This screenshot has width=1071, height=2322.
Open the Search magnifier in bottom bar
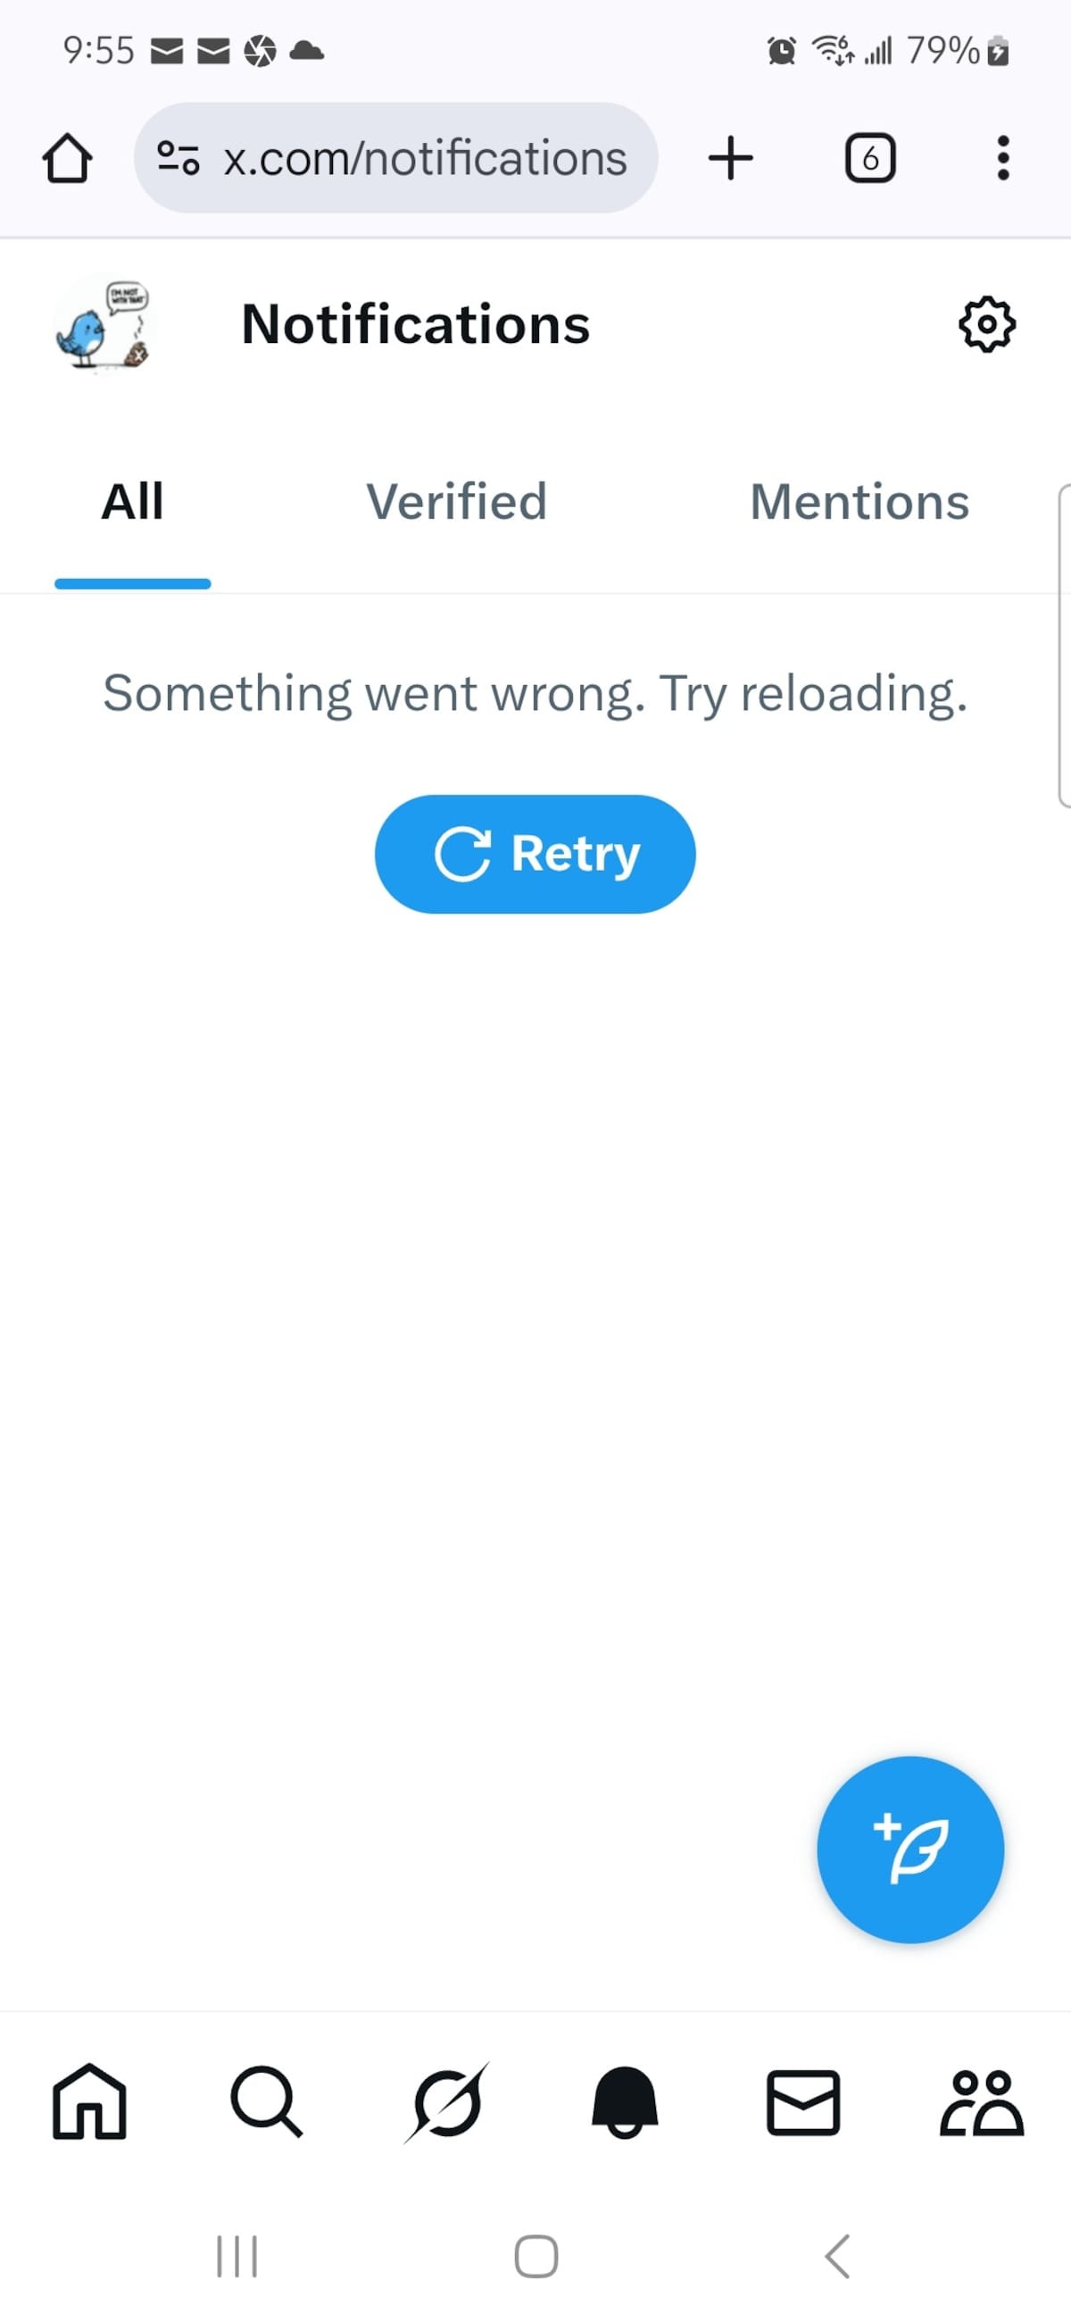pyautogui.click(x=267, y=2101)
